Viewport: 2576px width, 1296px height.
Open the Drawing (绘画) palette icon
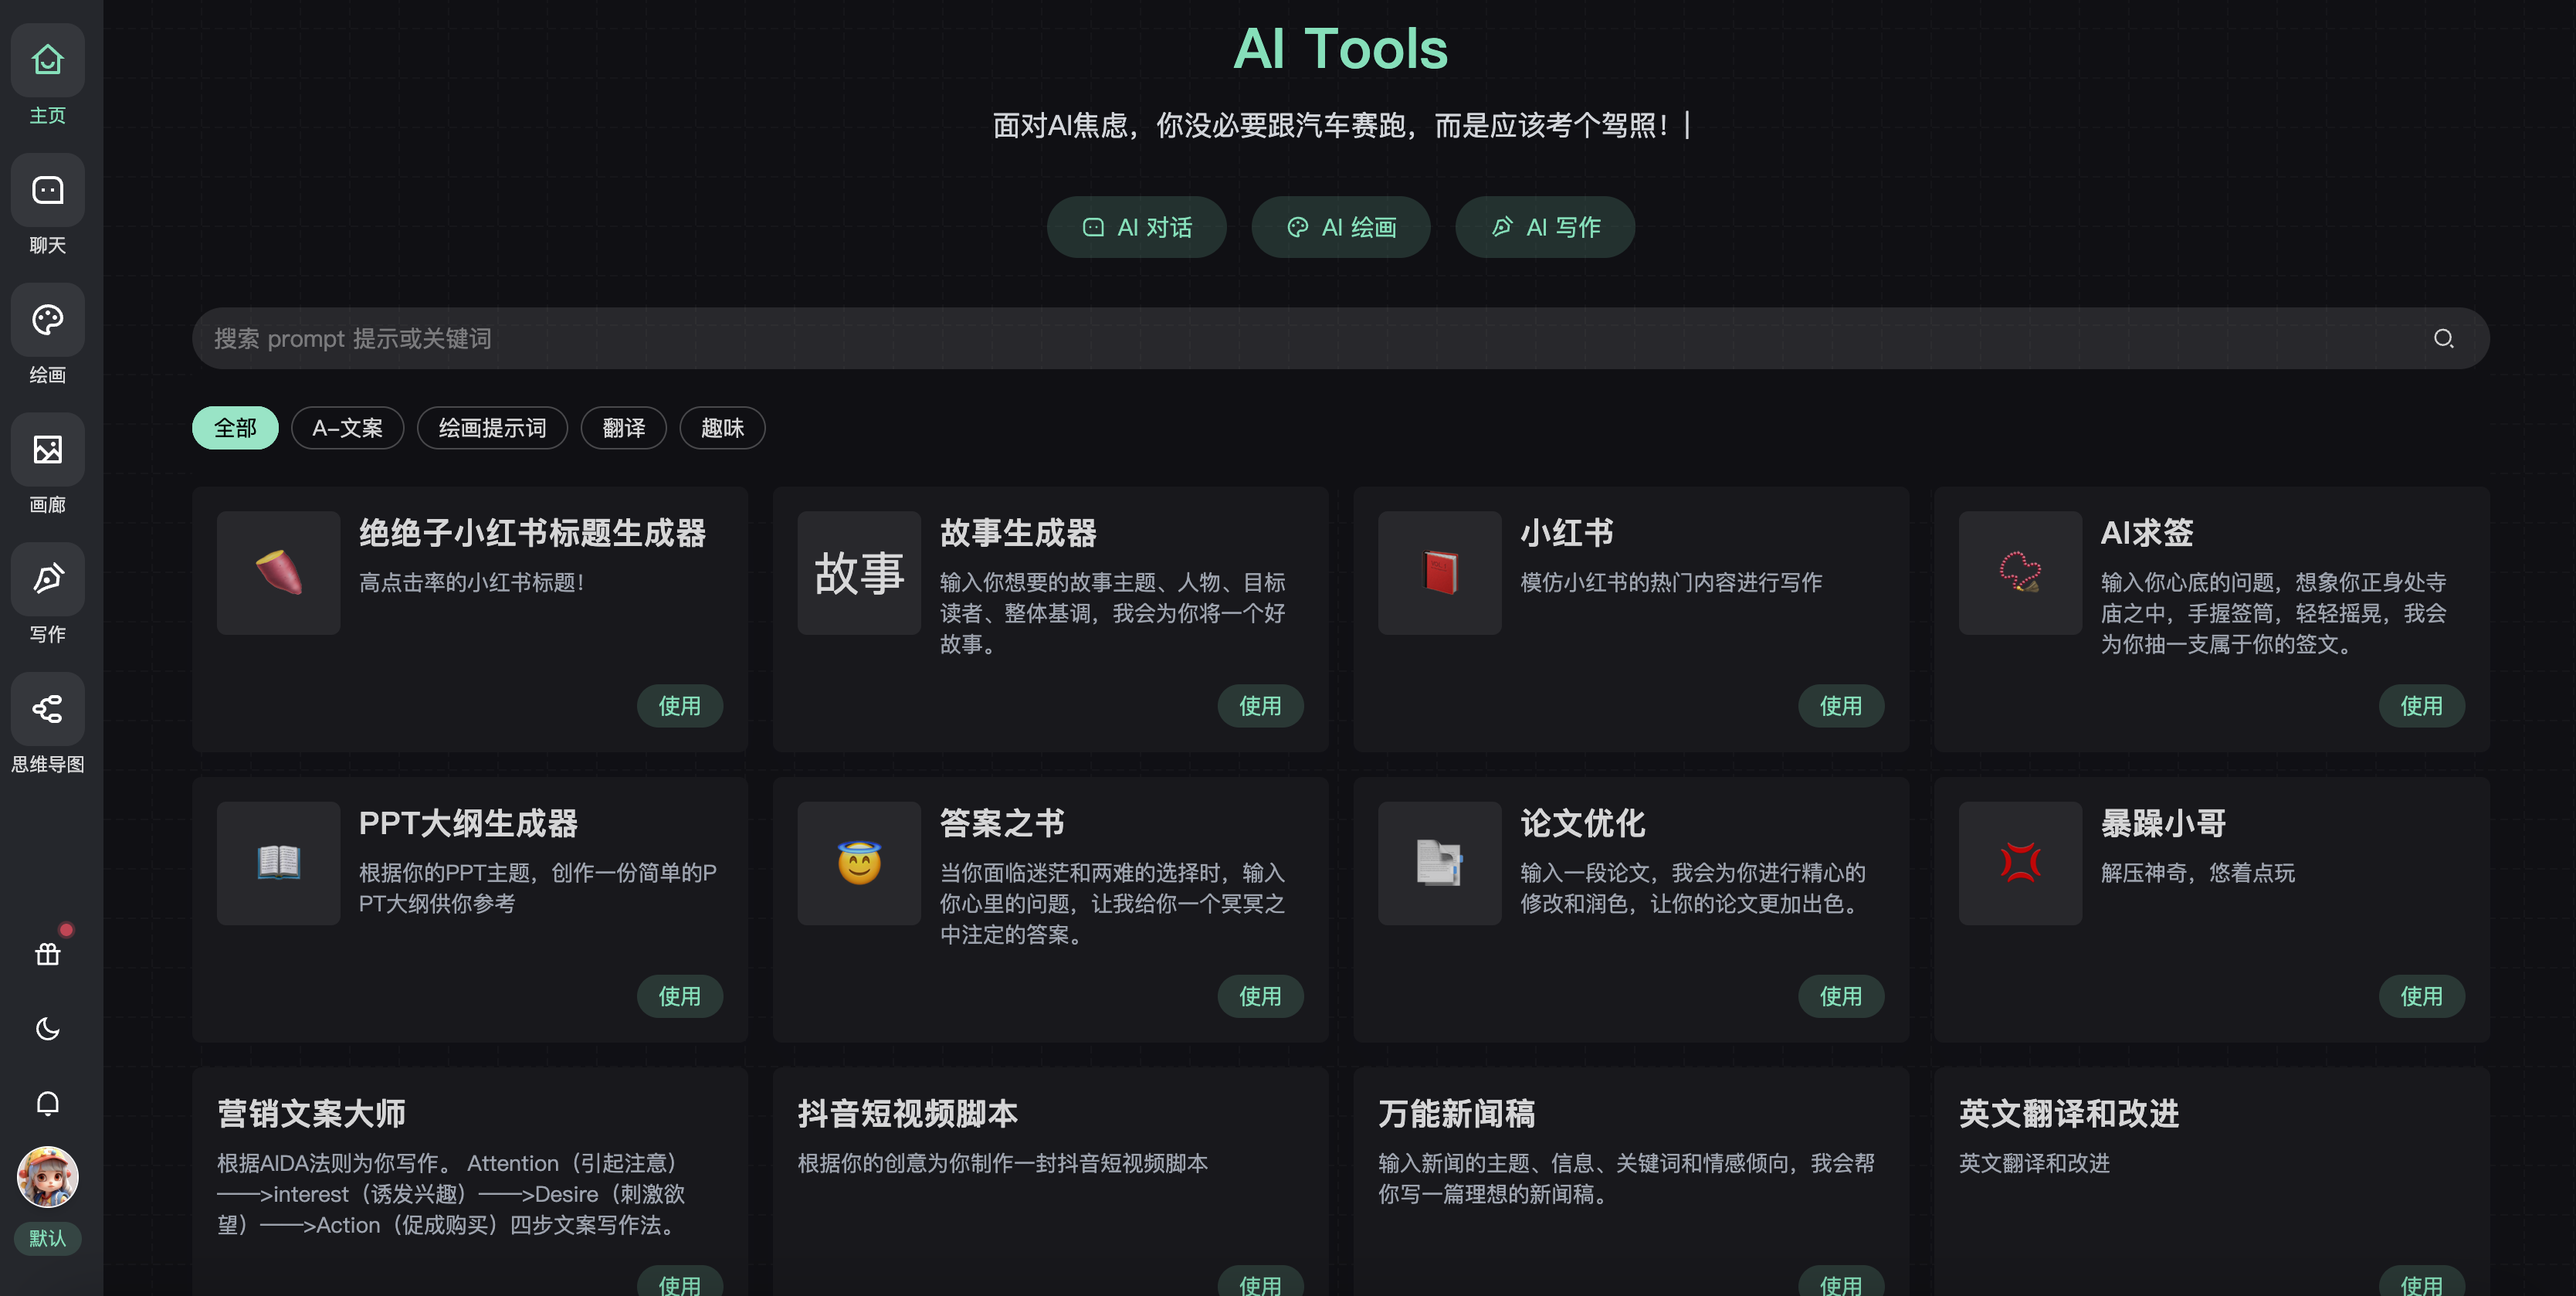47,320
